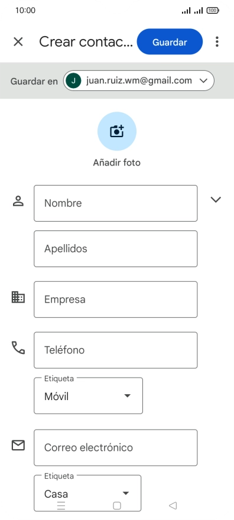This screenshot has height=520, width=234.
Task: Focus the Teléfono input field
Action: [x=116, y=350]
